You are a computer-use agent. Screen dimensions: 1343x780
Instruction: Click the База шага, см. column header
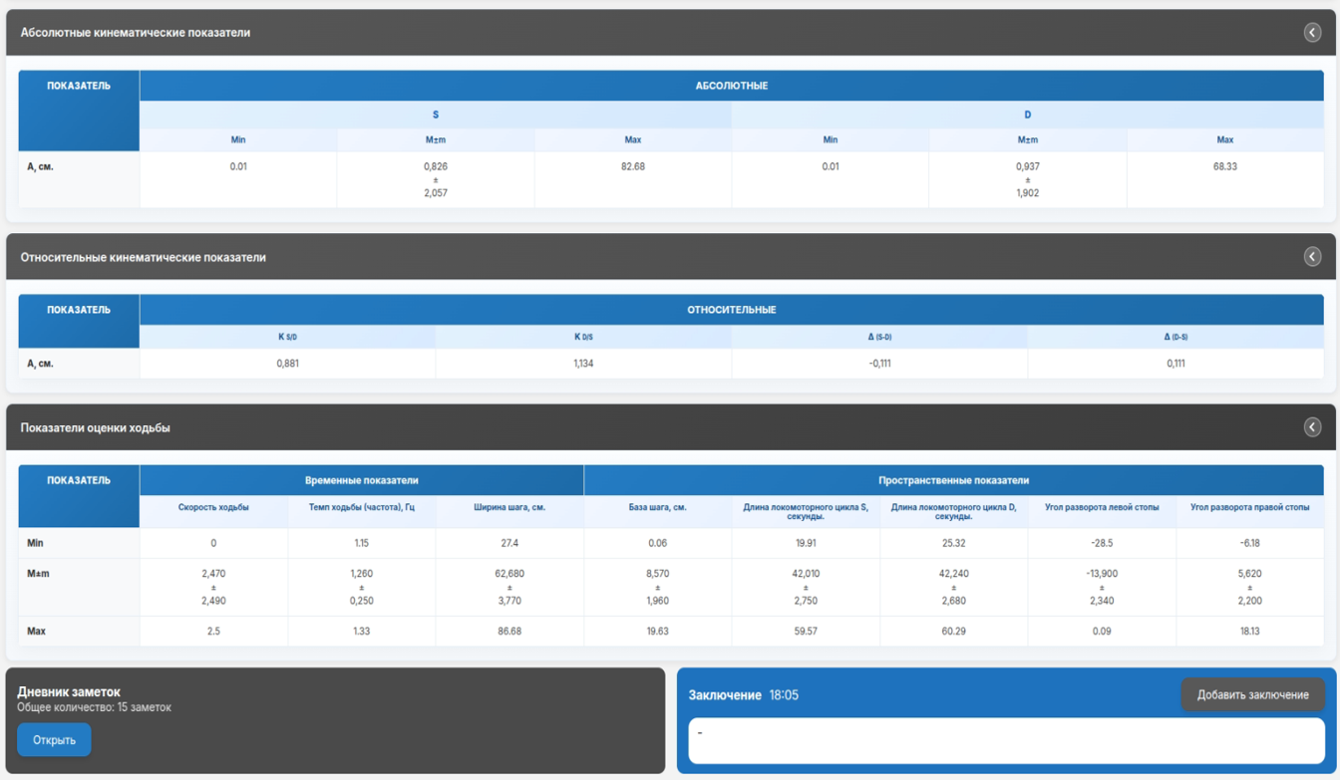[658, 508]
